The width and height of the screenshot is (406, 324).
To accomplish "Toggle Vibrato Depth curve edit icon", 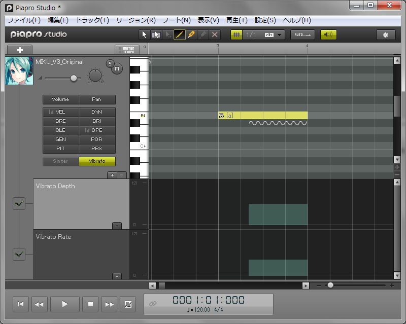I will tap(19, 204).
